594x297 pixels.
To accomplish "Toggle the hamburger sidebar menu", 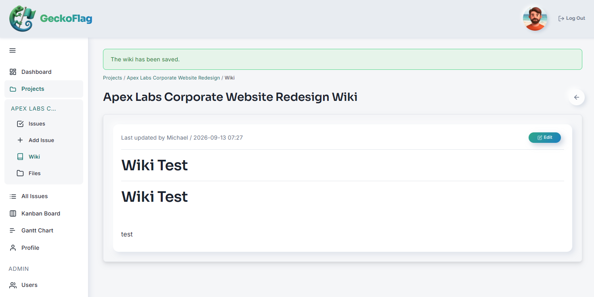I will pos(13,50).
